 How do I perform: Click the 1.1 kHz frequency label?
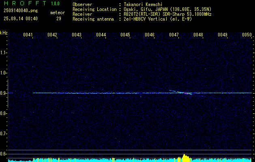click(x=3, y=53)
